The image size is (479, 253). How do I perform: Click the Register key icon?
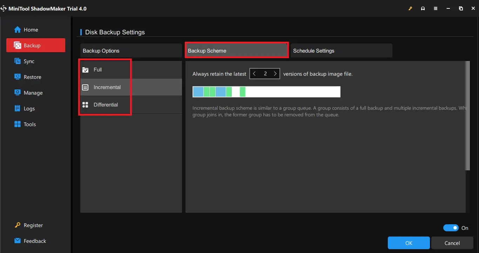tap(18, 225)
